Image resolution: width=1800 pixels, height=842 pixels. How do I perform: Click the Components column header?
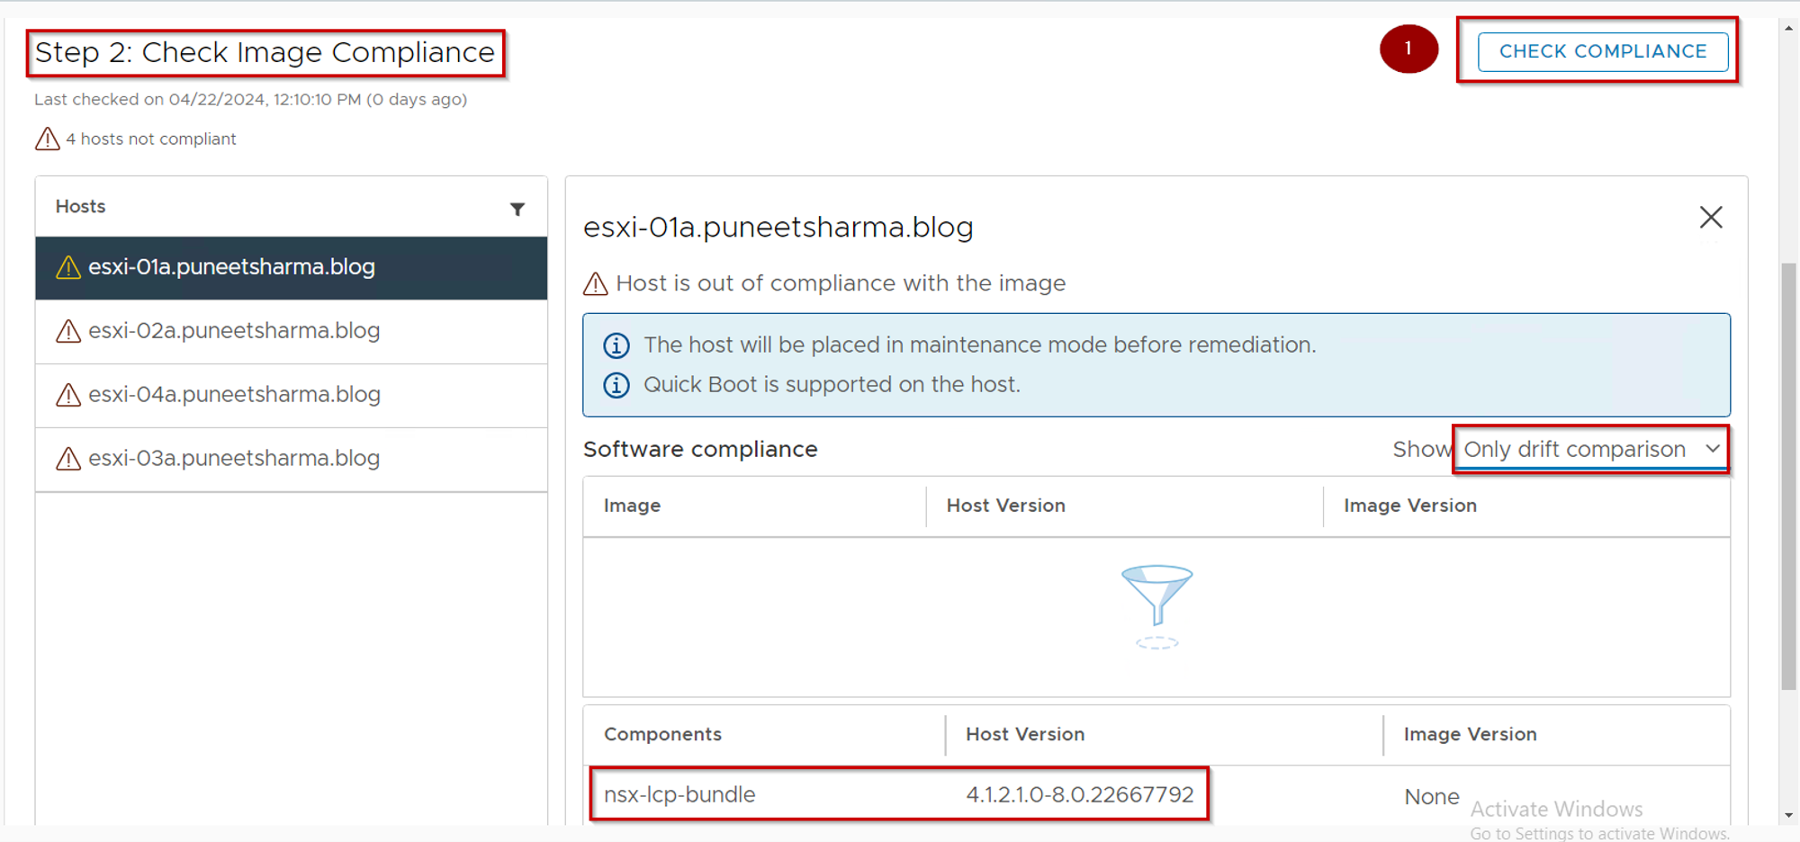click(662, 734)
